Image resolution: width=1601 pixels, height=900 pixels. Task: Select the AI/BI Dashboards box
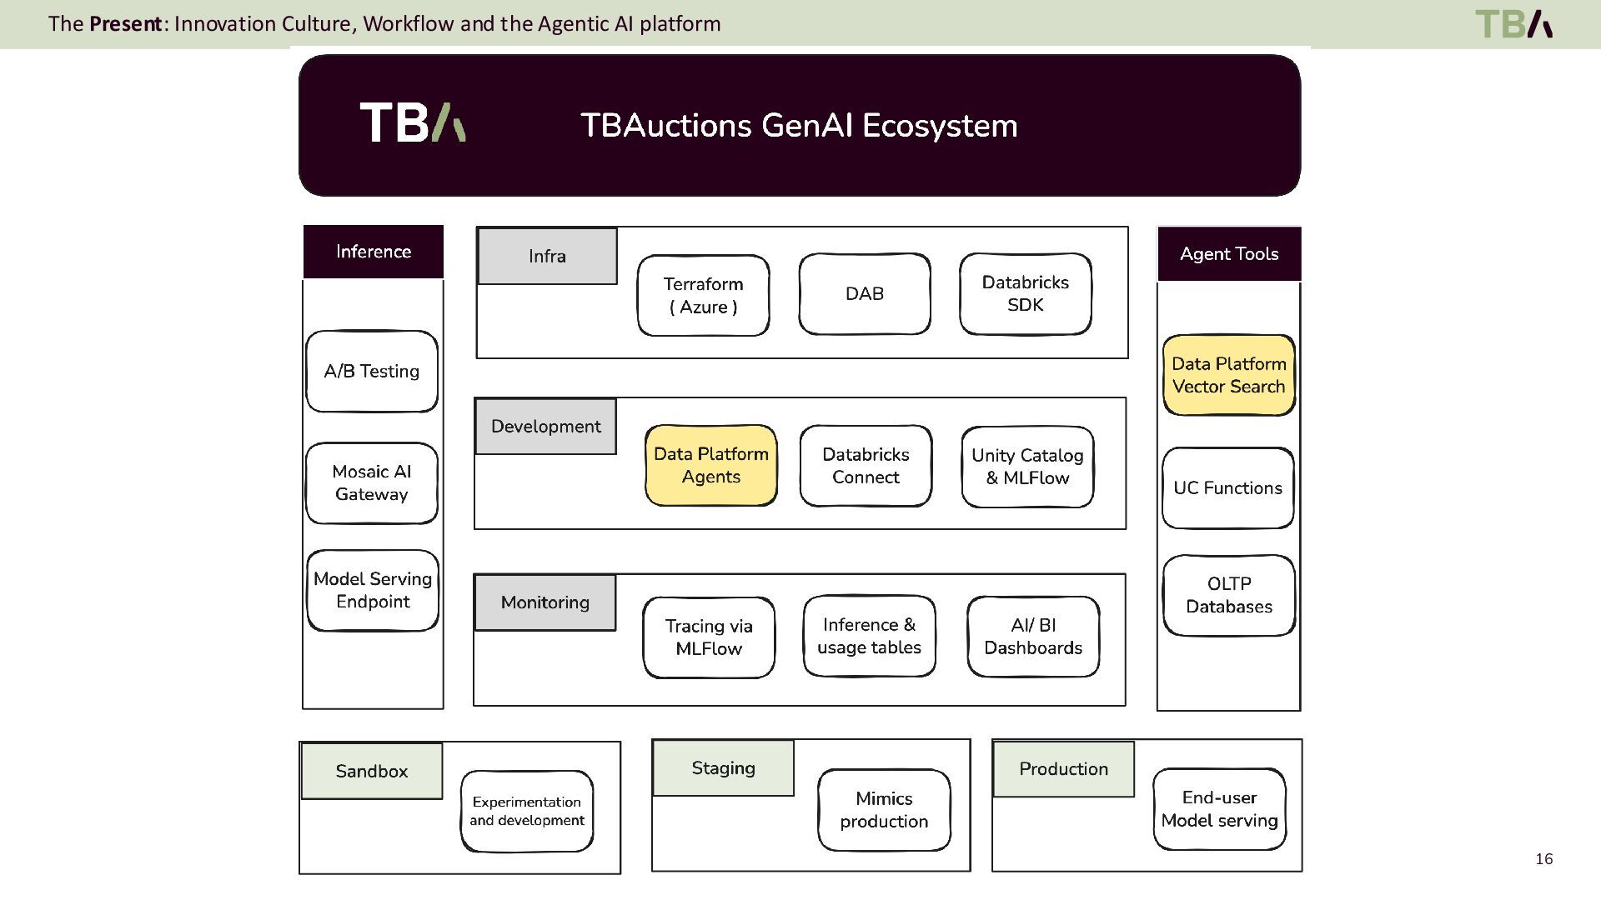pyautogui.click(x=1032, y=636)
